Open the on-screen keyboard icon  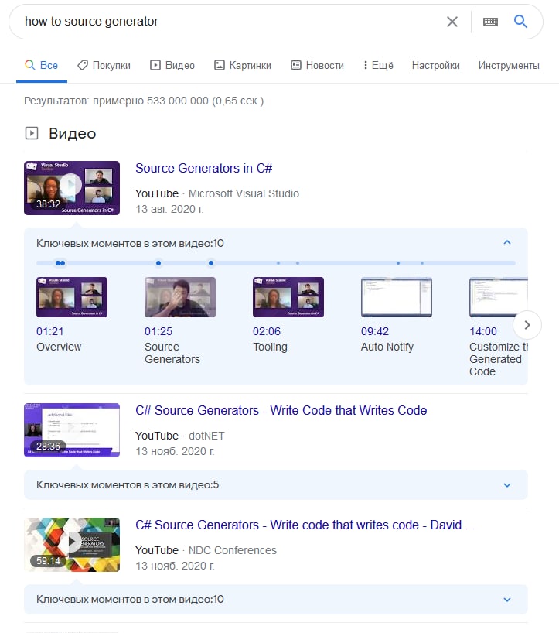490,22
